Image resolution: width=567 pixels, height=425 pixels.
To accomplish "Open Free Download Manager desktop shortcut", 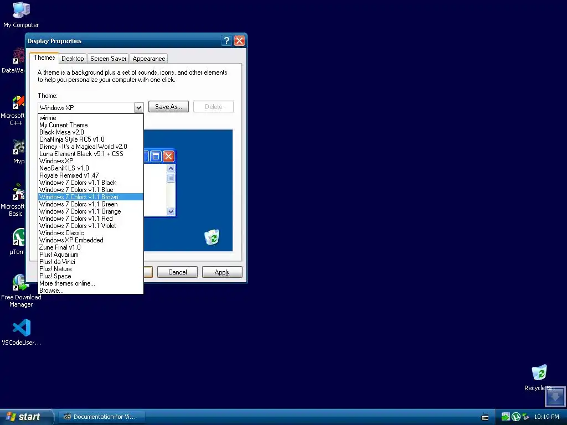I will point(21,290).
